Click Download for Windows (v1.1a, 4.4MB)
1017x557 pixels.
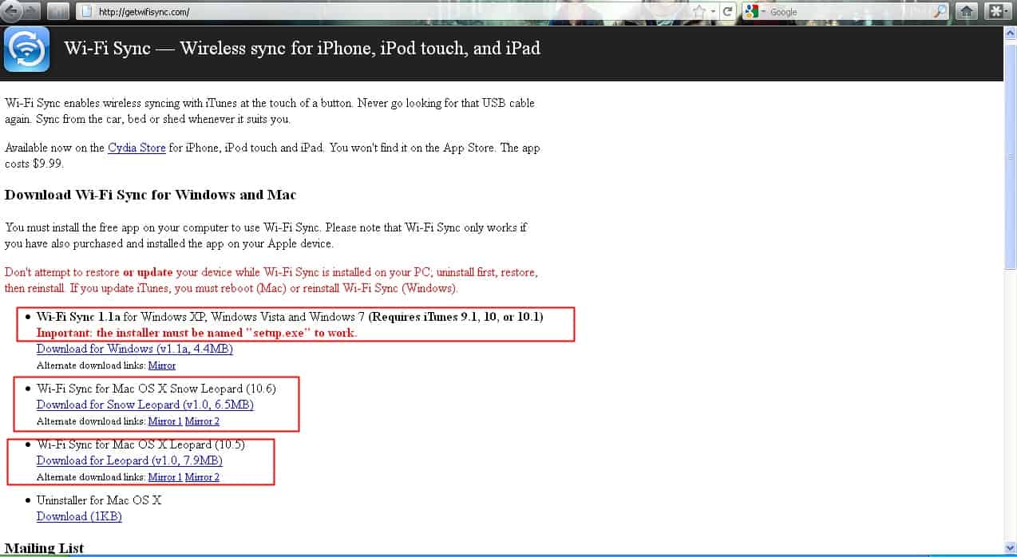pyautogui.click(x=135, y=349)
